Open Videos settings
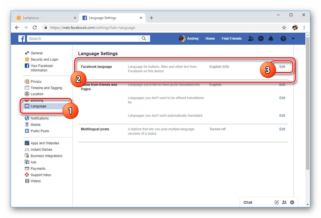This screenshot has height=218, width=321. 36,181
